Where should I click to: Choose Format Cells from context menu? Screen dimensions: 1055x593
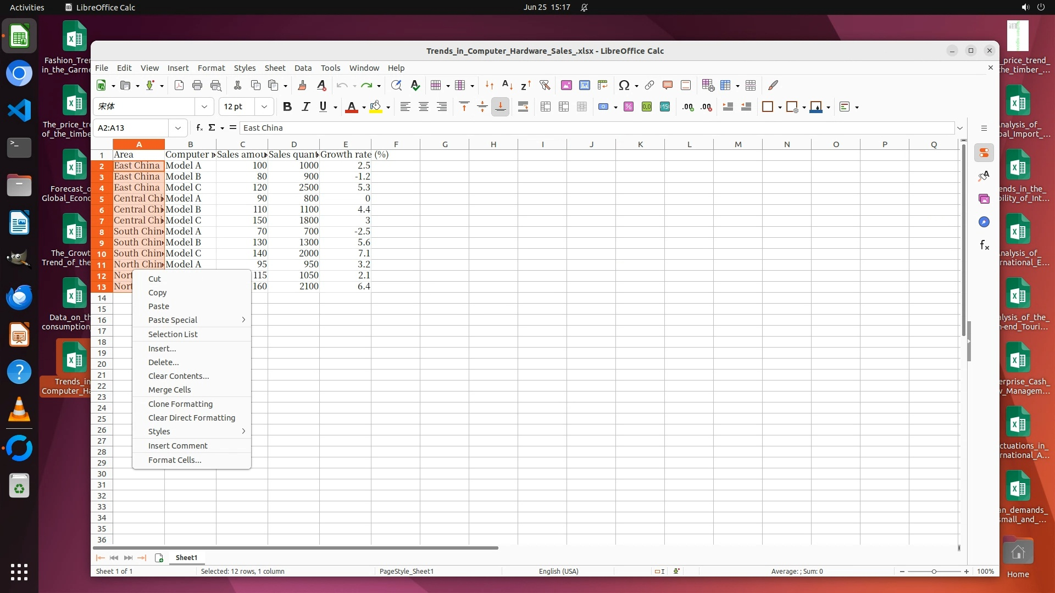pos(175,460)
